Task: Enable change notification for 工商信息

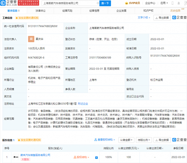Action: (x=27, y=18)
